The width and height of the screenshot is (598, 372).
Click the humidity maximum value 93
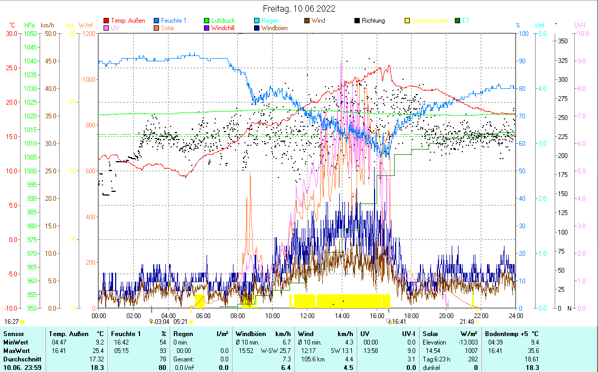click(x=163, y=351)
